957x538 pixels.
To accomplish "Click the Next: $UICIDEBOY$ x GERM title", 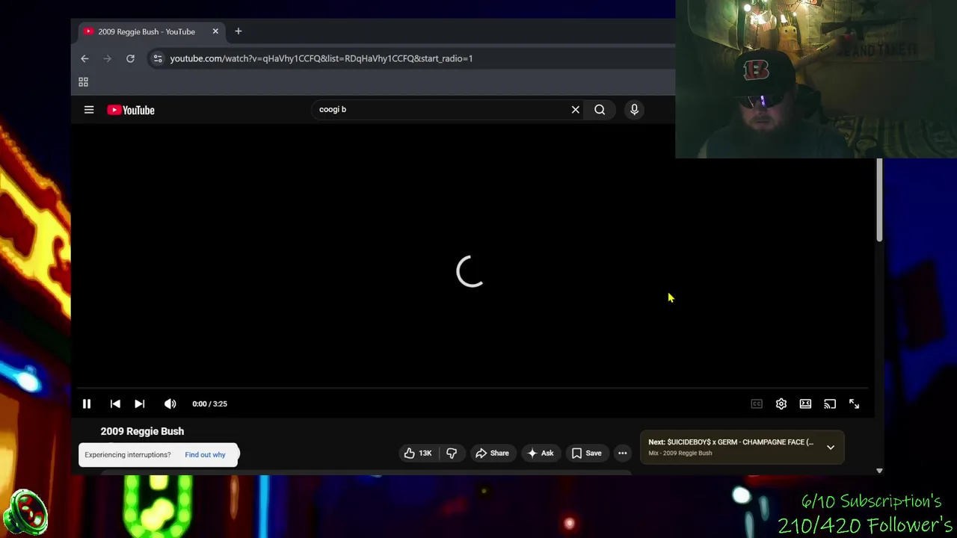I will [x=731, y=442].
